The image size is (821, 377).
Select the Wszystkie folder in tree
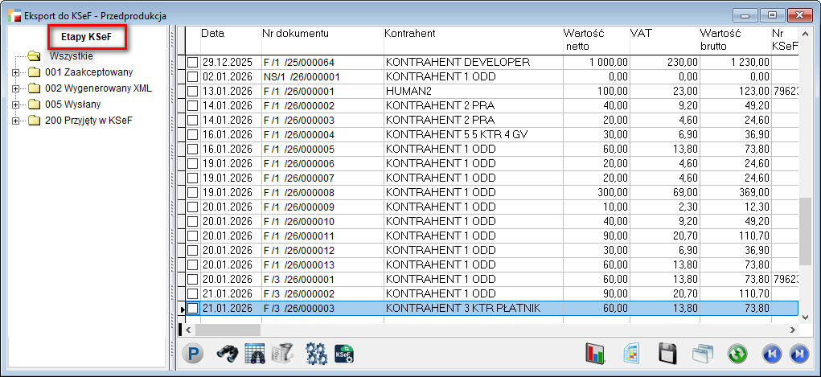click(71, 56)
